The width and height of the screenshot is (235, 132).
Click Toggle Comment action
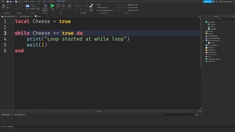point(133,5)
